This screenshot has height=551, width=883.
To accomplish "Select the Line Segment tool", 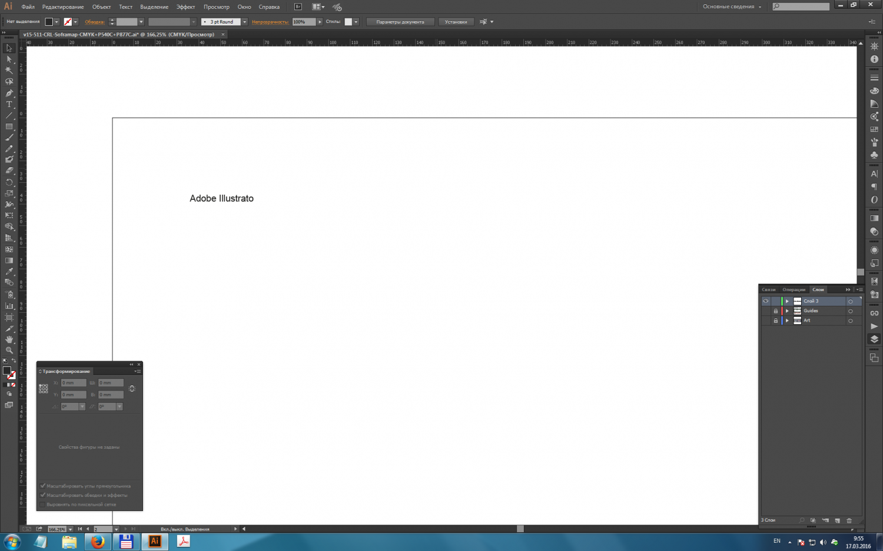I will click(9, 115).
